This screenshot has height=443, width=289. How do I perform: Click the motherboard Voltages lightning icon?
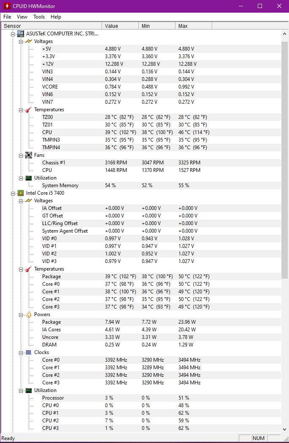coord(29,41)
